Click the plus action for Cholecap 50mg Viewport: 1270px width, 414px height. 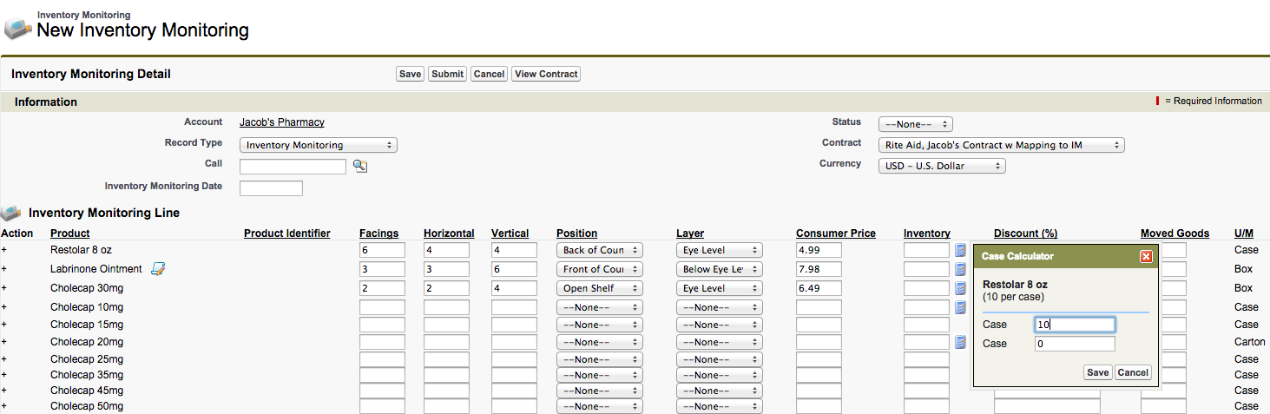pos(4,406)
